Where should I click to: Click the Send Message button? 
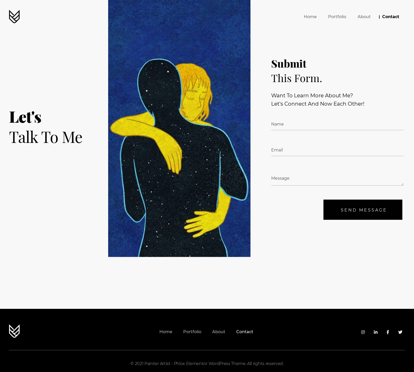[363, 210]
